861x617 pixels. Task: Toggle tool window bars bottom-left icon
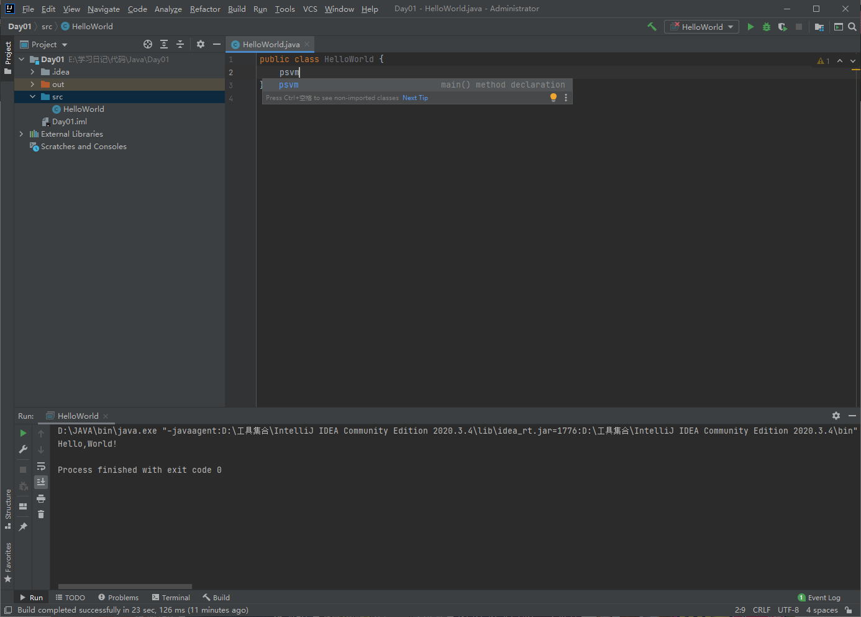pyautogui.click(x=8, y=610)
